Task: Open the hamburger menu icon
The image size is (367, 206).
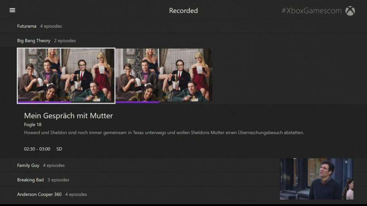Action: tap(12, 10)
